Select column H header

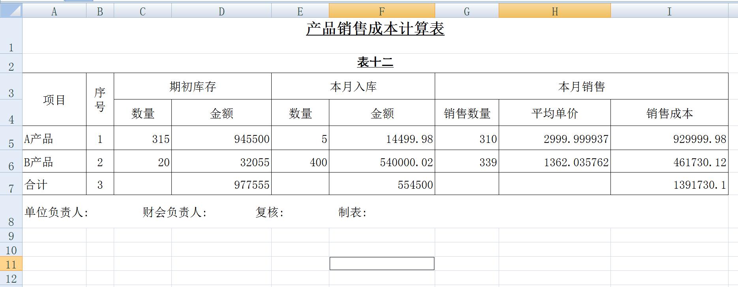(x=555, y=11)
